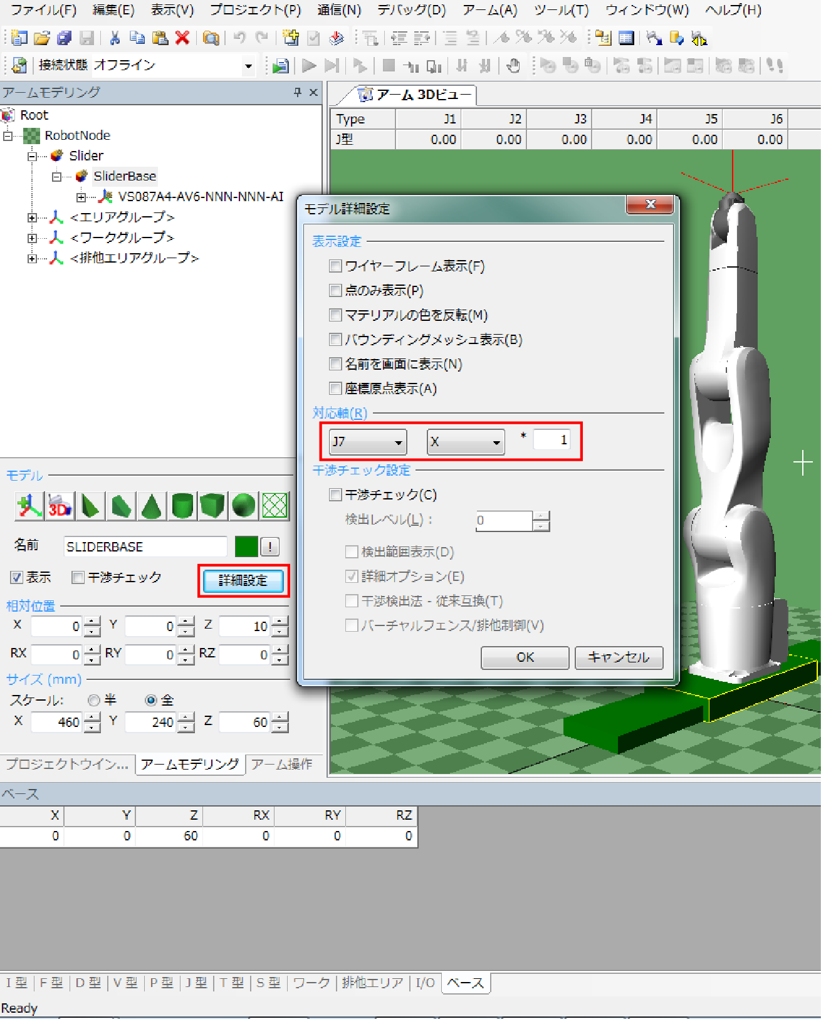
Task: Click the green model color swatch
Action: pos(246,546)
